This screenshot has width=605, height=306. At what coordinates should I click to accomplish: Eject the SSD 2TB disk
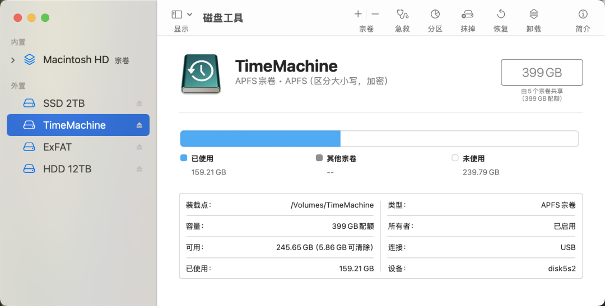(139, 103)
